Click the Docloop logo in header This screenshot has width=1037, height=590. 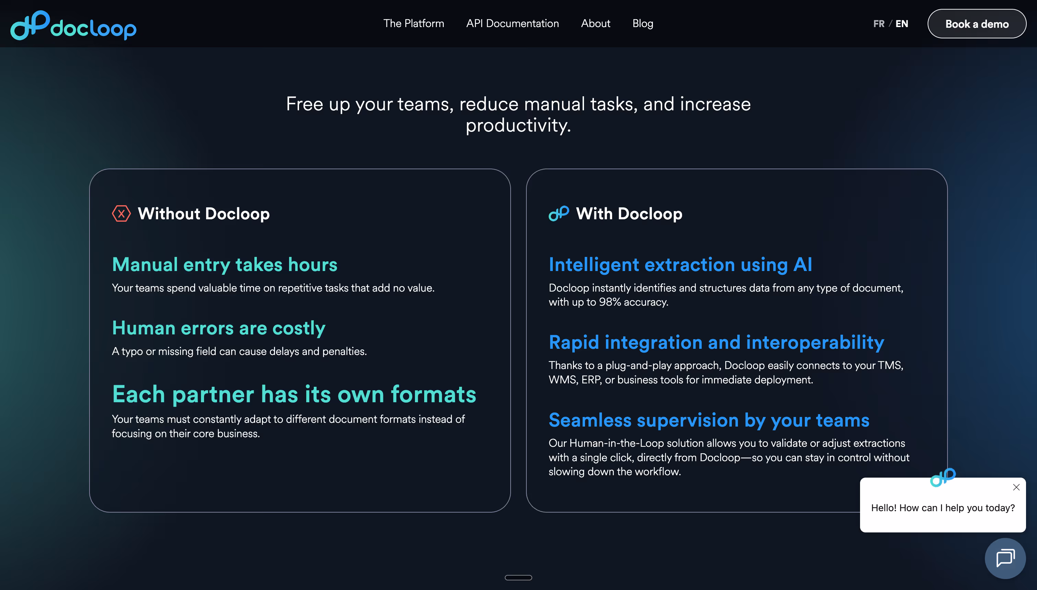pyautogui.click(x=73, y=25)
